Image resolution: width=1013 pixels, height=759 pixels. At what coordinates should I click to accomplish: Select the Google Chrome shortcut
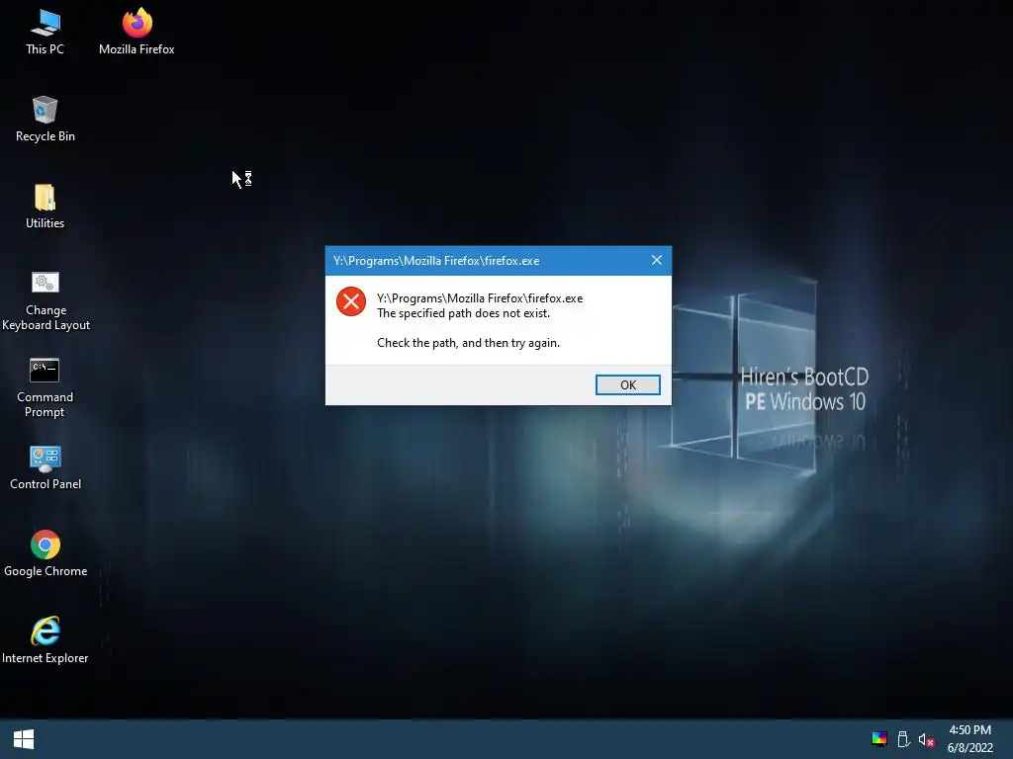click(x=46, y=553)
